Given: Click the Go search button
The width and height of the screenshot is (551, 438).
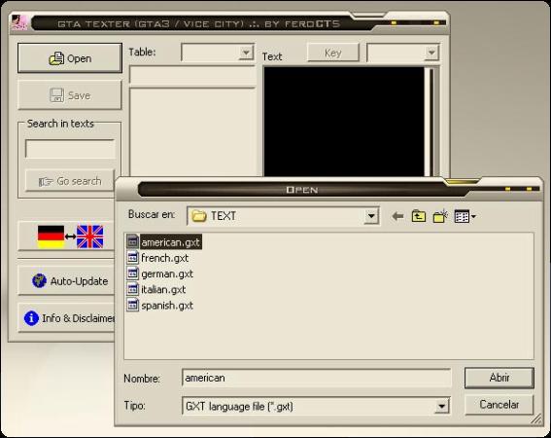Looking at the screenshot, I should click(x=70, y=181).
